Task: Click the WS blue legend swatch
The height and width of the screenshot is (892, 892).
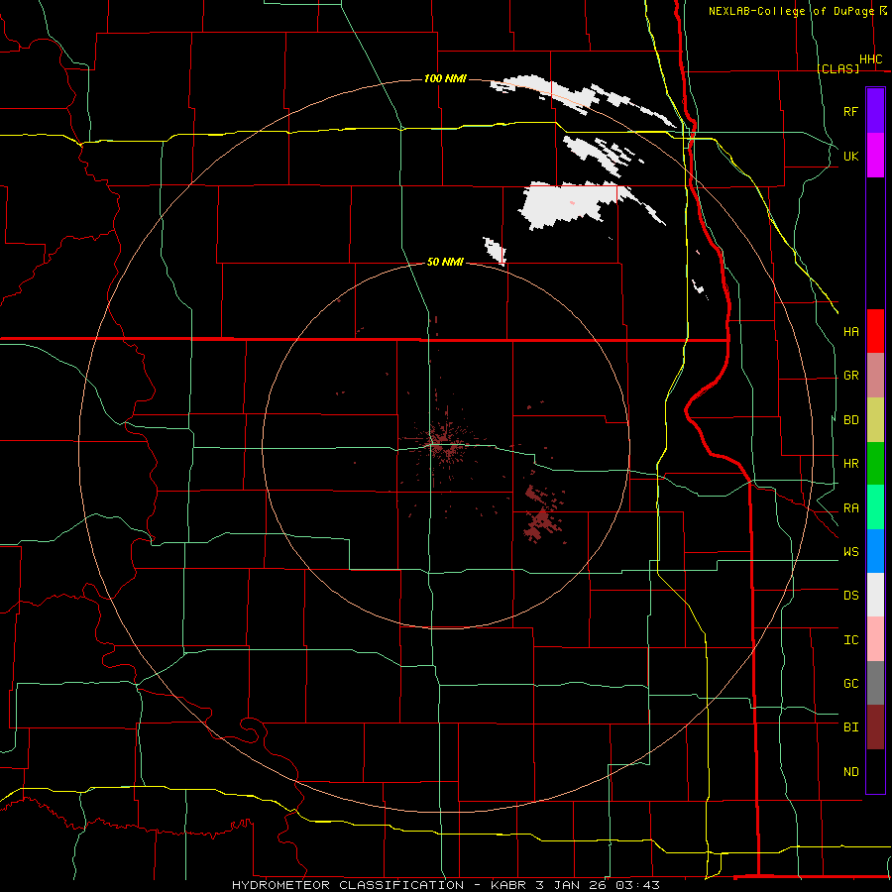Action: (x=875, y=551)
